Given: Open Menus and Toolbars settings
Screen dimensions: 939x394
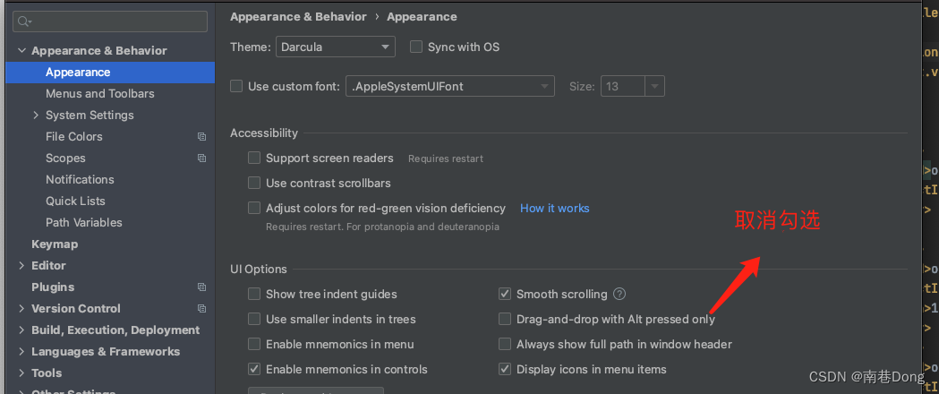Looking at the screenshot, I should coord(100,93).
